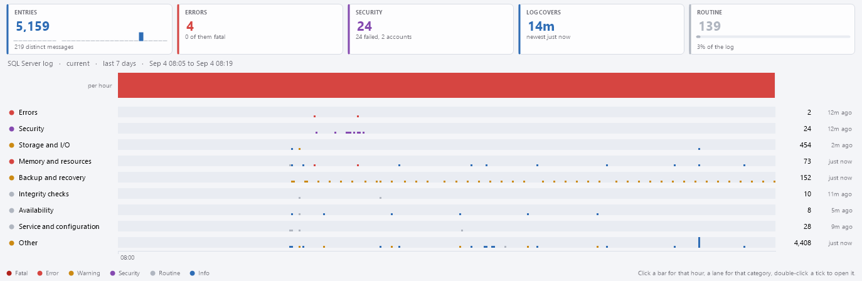Select the Service and configuration category label
Screen dimensions: 862x281
[x=59, y=226]
